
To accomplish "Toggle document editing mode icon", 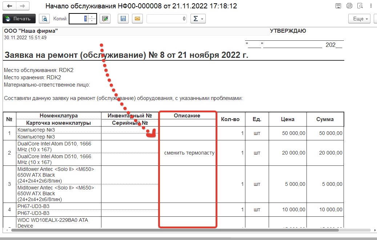I will pos(105,19).
